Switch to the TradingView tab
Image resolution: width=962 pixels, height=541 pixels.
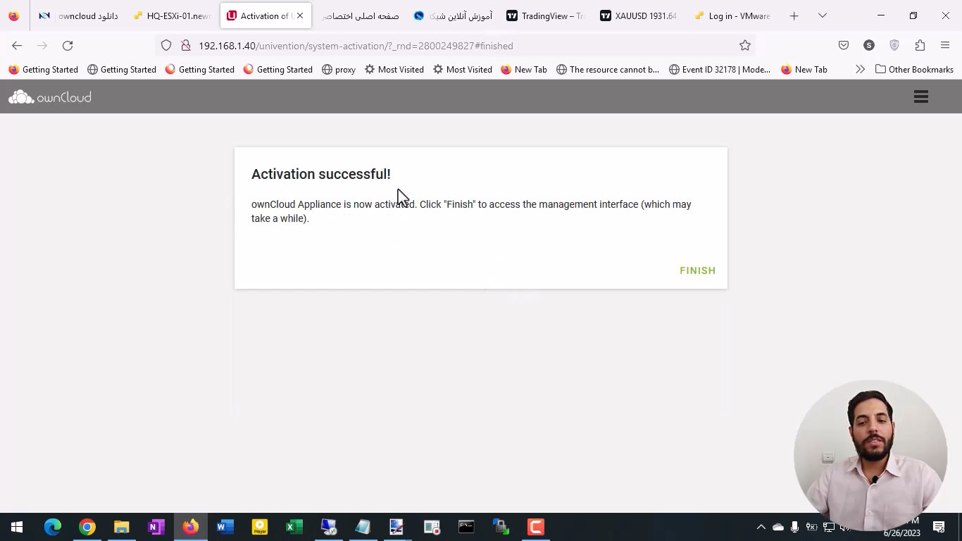(x=546, y=15)
